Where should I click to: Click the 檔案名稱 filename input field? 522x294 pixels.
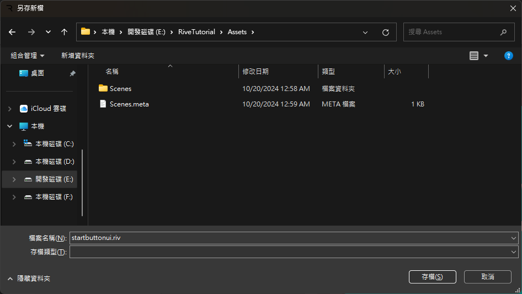point(287,238)
